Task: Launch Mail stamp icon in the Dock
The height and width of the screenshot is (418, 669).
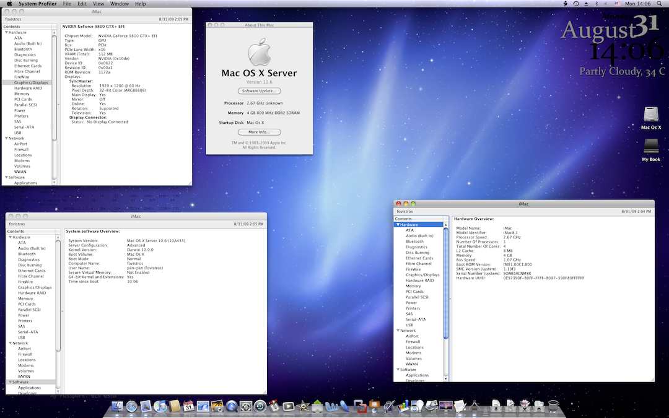Action: click(x=146, y=406)
